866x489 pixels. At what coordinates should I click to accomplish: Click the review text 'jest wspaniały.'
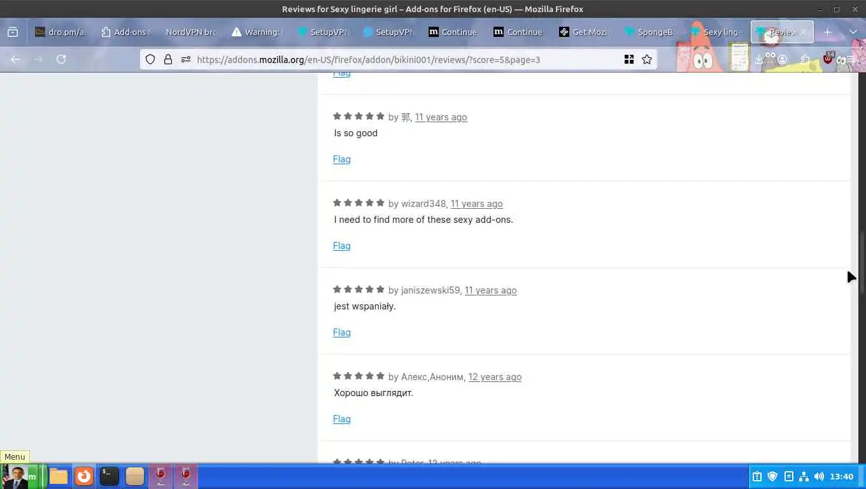coord(365,306)
